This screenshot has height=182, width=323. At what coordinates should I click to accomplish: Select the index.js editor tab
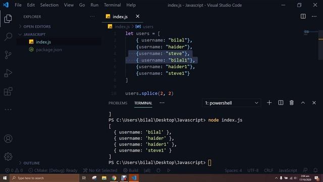coord(120,17)
